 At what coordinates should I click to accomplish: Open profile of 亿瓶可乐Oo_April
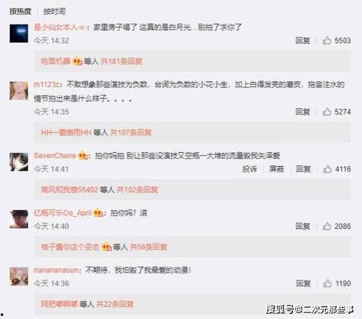pyautogui.click(x=62, y=213)
